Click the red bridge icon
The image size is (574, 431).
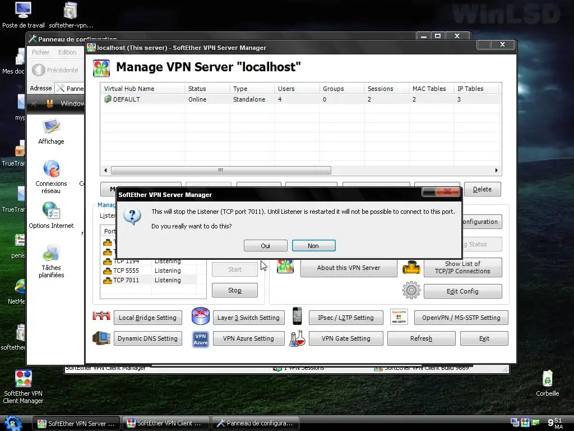pos(101,315)
